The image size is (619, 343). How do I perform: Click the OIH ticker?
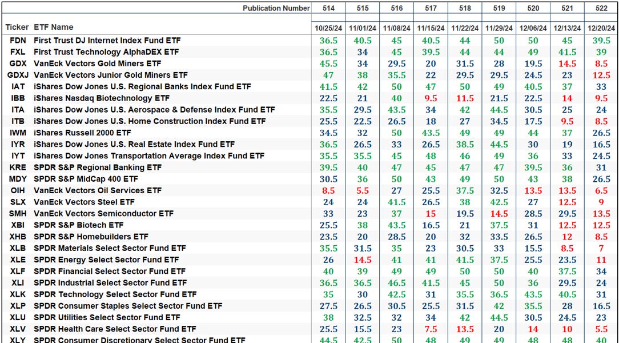[x=18, y=190]
